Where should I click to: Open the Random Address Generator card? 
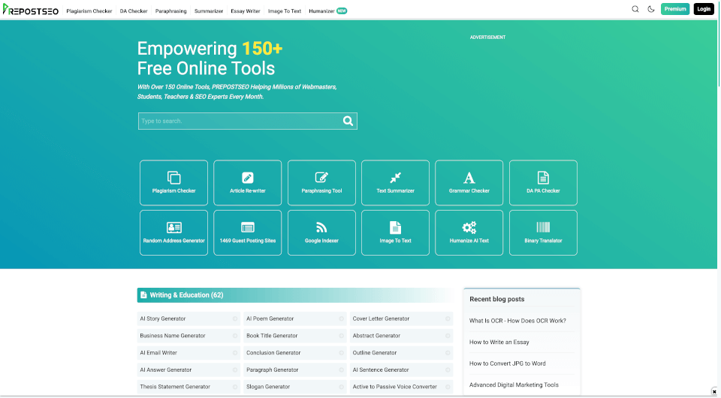(x=173, y=233)
